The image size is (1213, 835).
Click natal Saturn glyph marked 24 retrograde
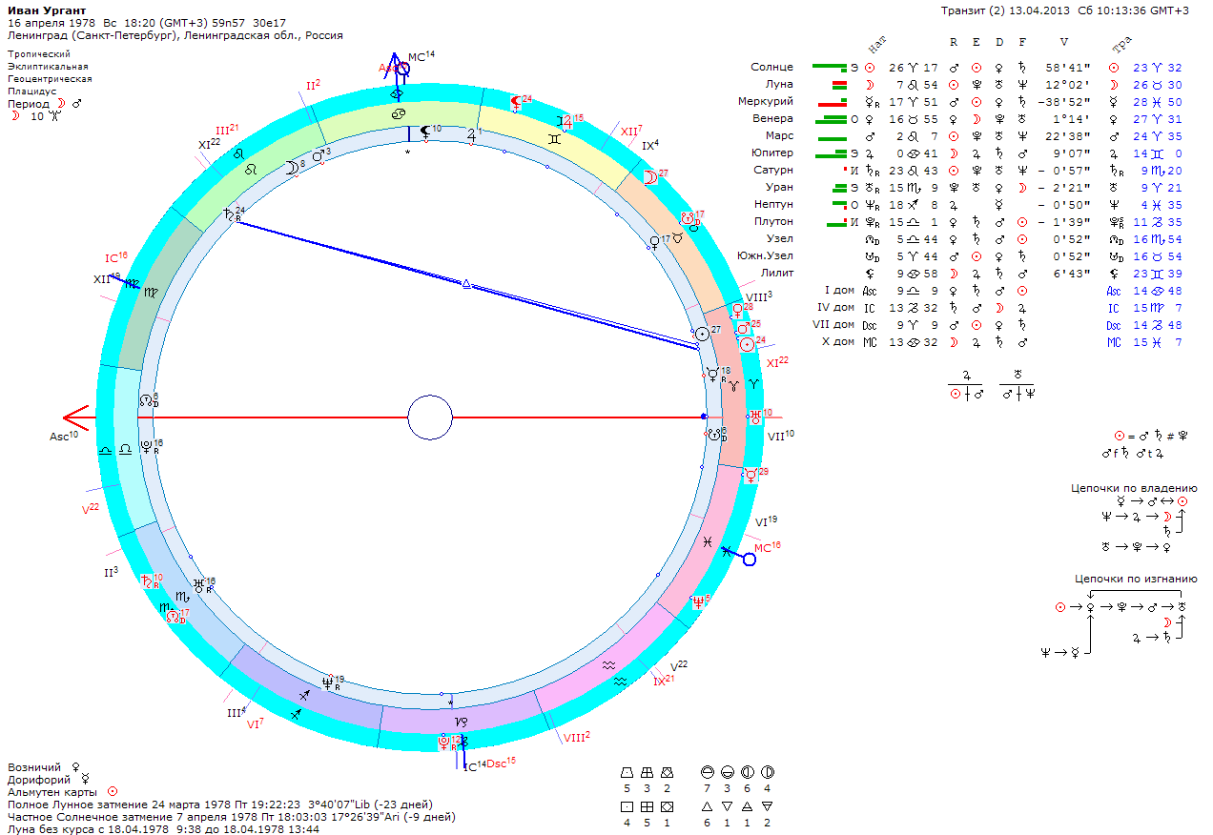point(230,215)
